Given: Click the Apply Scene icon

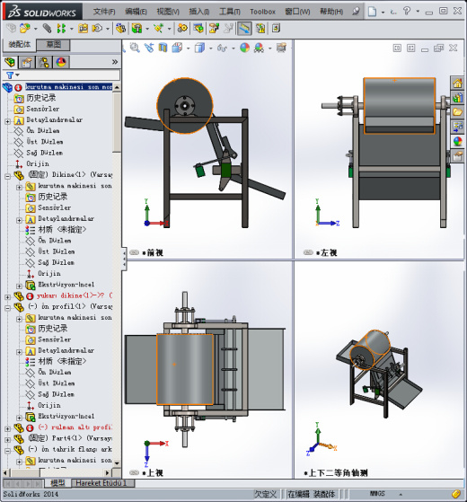Looking at the screenshot, I should tap(259, 48).
